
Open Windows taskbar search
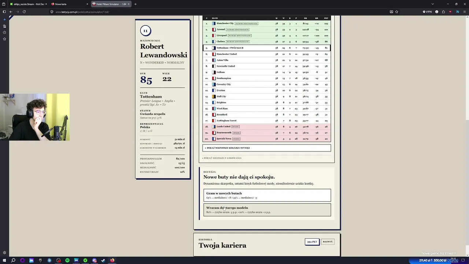pyautogui.click(x=13, y=260)
